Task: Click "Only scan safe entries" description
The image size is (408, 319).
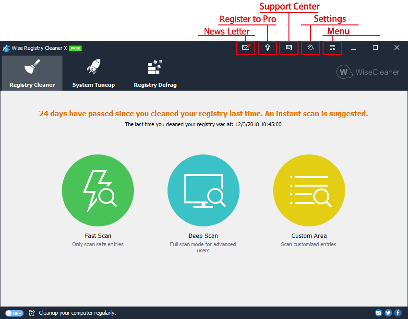Action: point(98,244)
